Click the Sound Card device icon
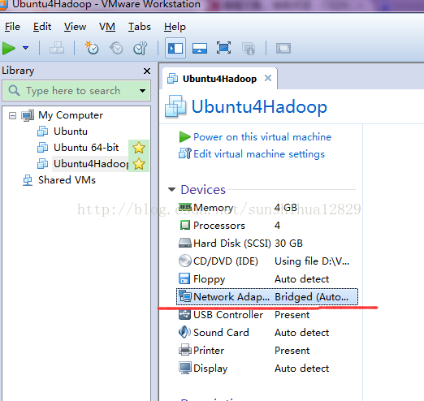Image resolution: width=424 pixels, height=401 pixels. coord(184,332)
